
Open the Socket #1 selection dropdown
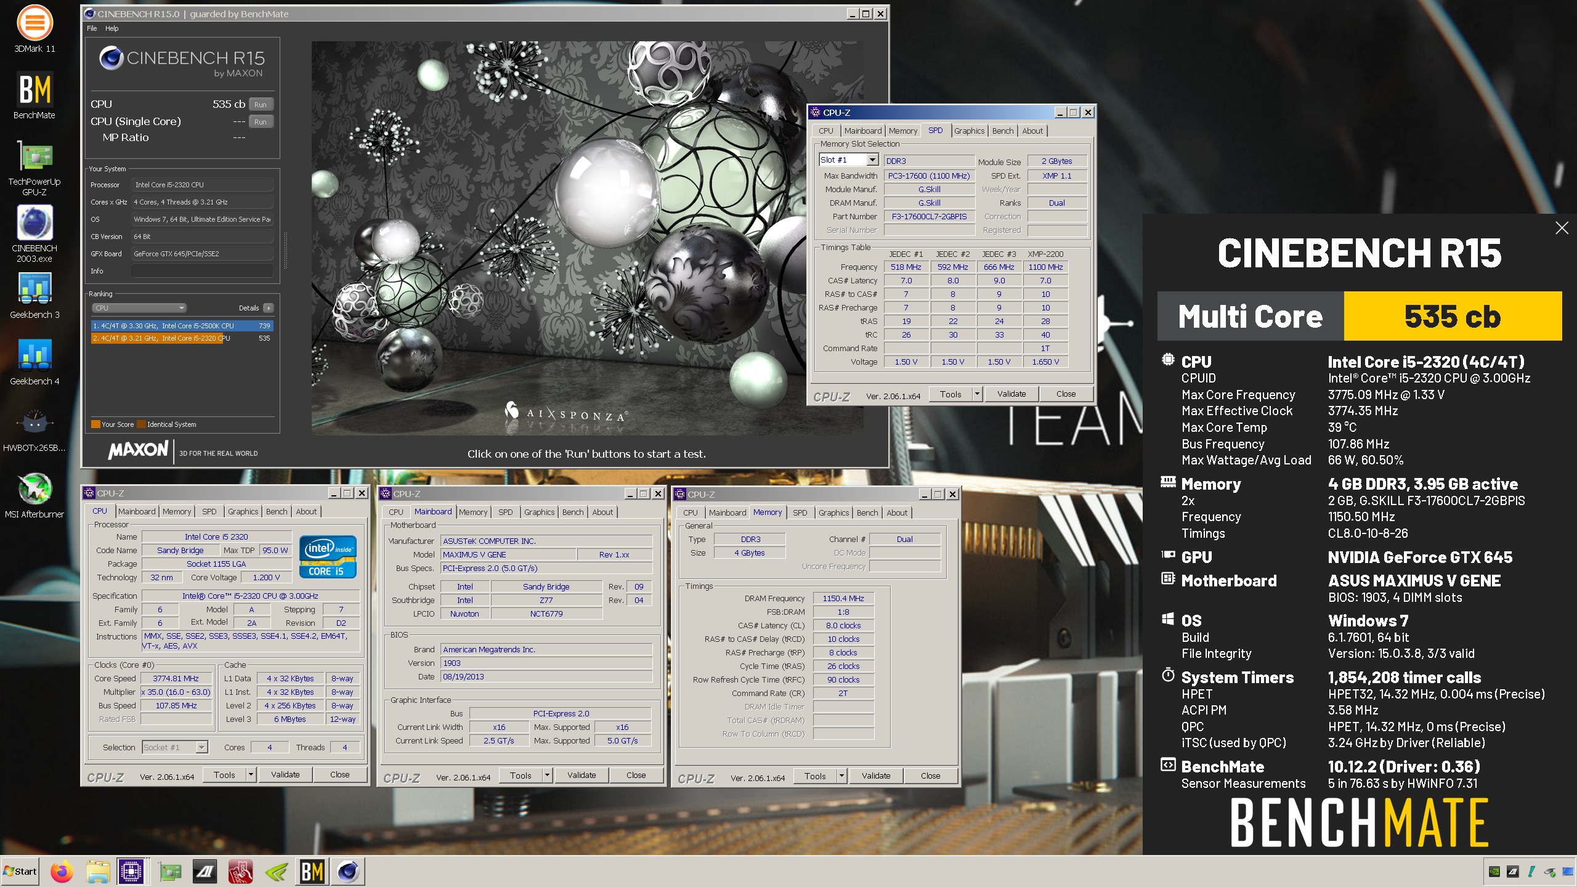tap(201, 747)
